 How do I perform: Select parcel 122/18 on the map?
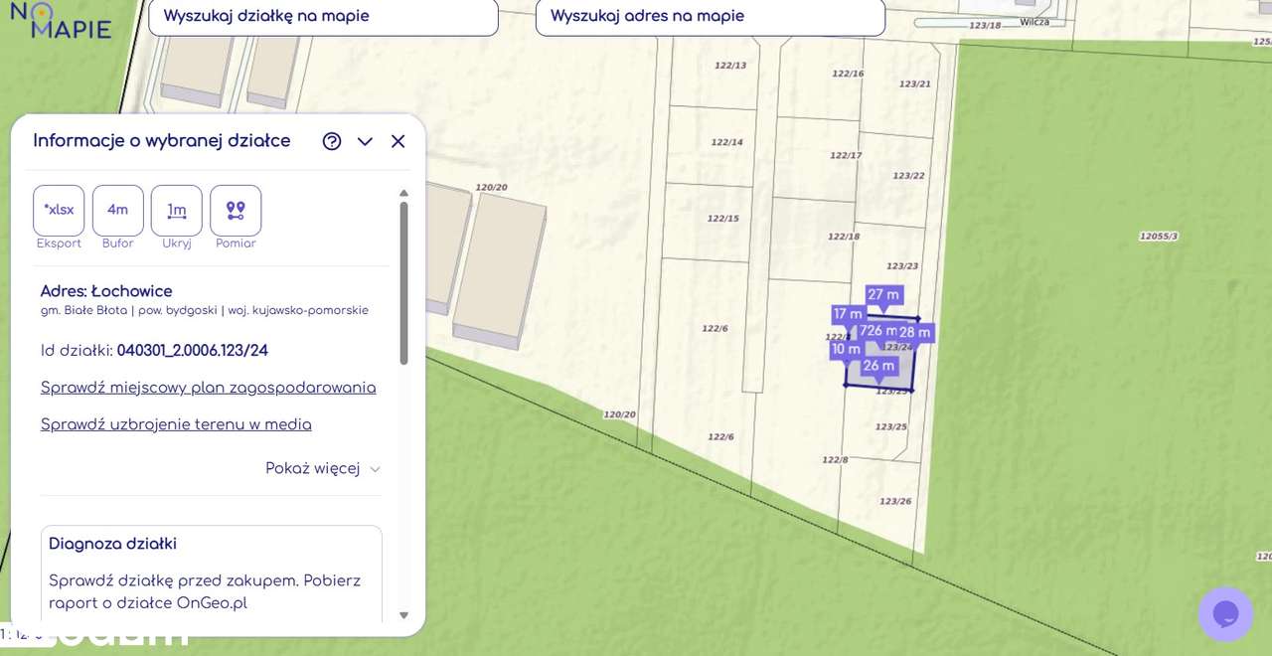pos(844,237)
